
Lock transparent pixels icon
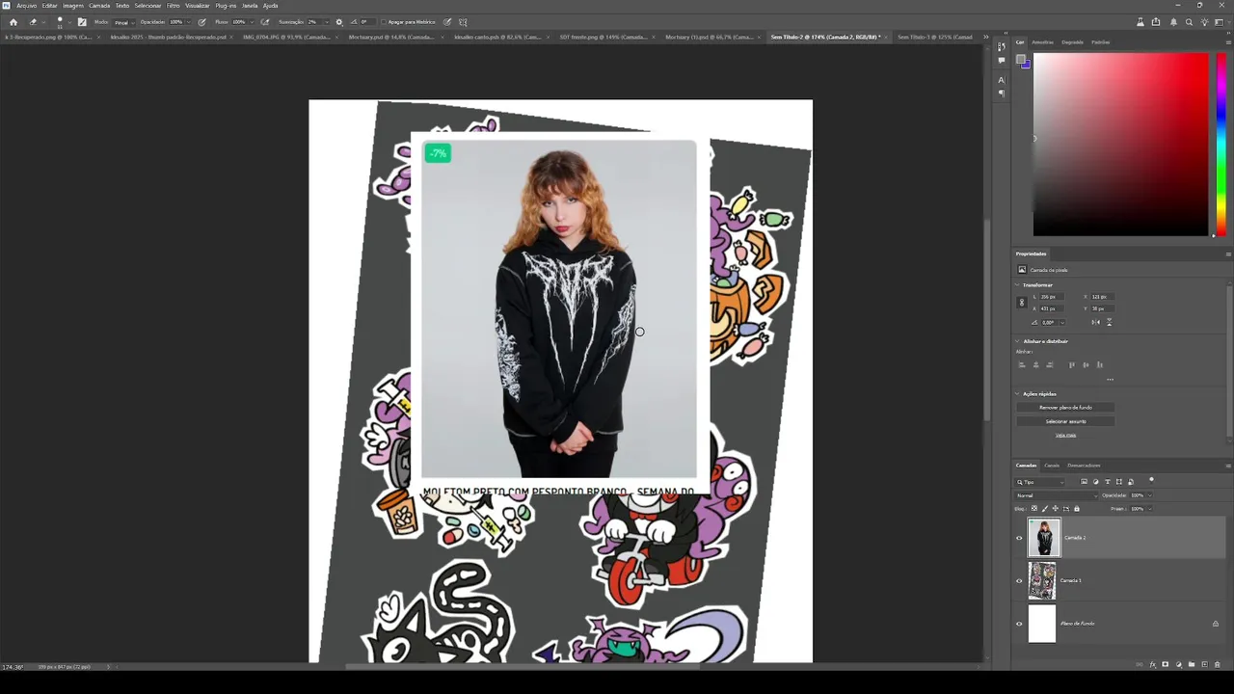point(1034,509)
